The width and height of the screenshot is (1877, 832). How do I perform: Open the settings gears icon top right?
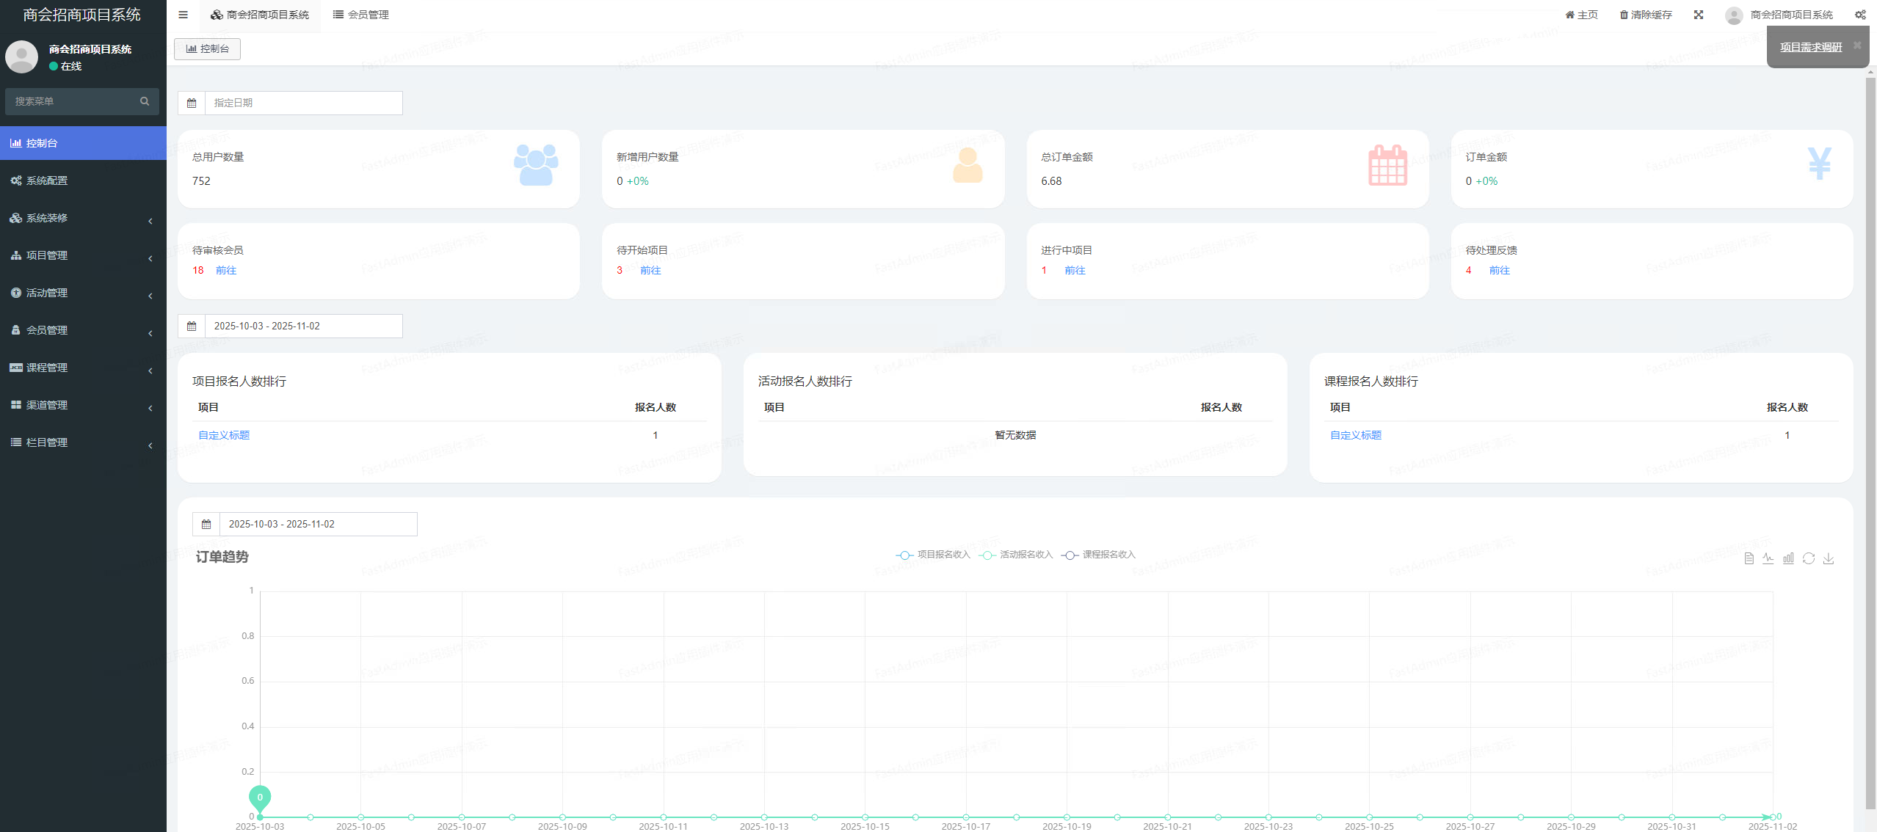point(1860,15)
